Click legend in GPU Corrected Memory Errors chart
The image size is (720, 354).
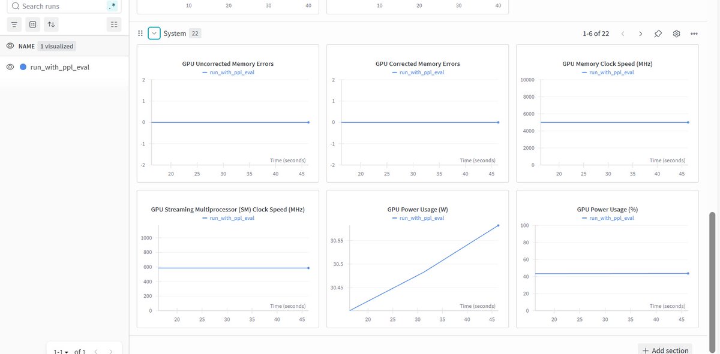(418, 72)
